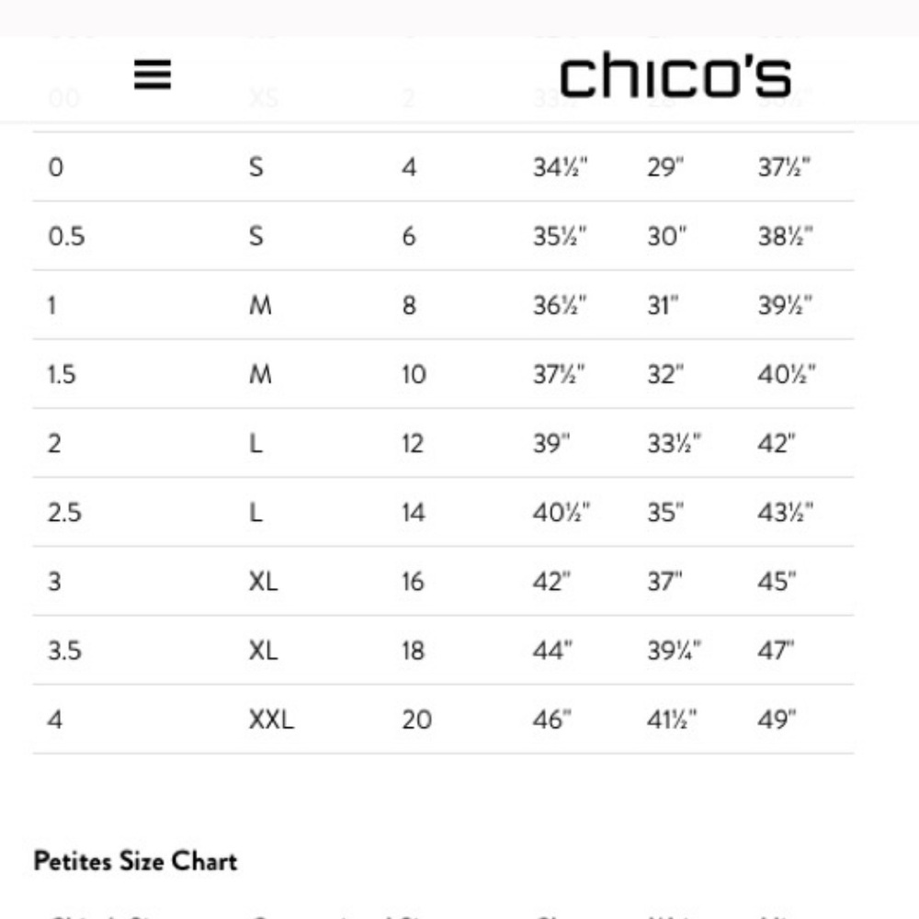Click the 30" waist measurement
This screenshot has height=919, width=919.
pos(666,236)
